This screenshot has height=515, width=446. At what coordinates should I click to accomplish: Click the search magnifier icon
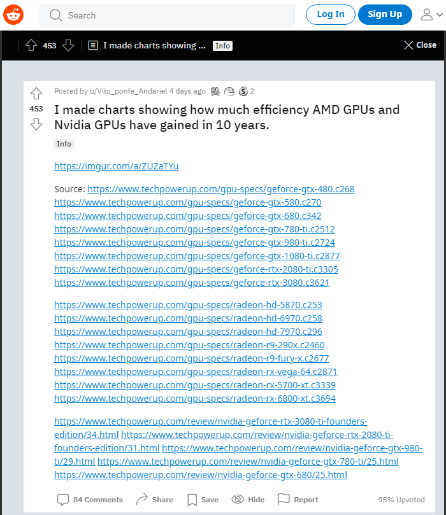coord(55,15)
